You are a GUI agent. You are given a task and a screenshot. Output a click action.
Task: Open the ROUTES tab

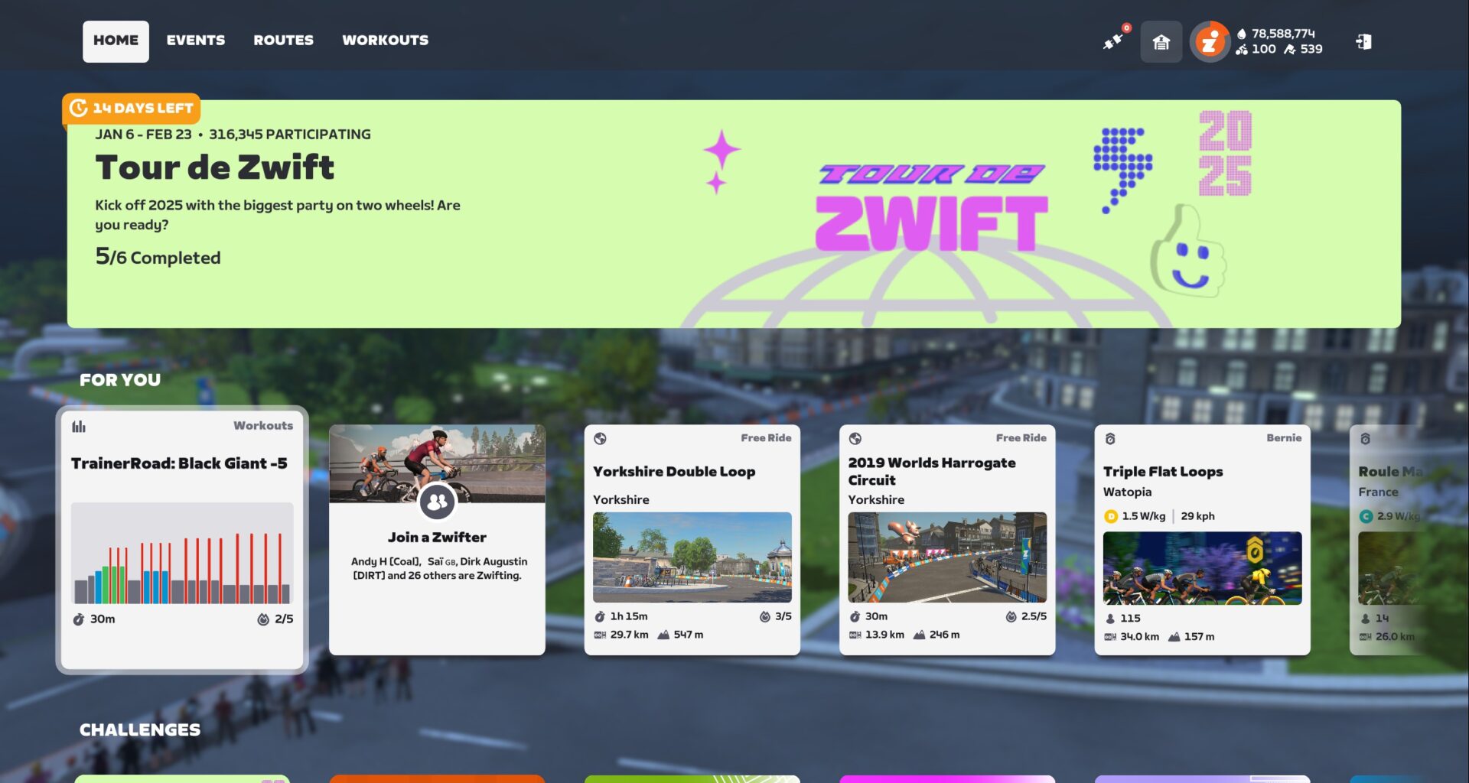(x=283, y=41)
